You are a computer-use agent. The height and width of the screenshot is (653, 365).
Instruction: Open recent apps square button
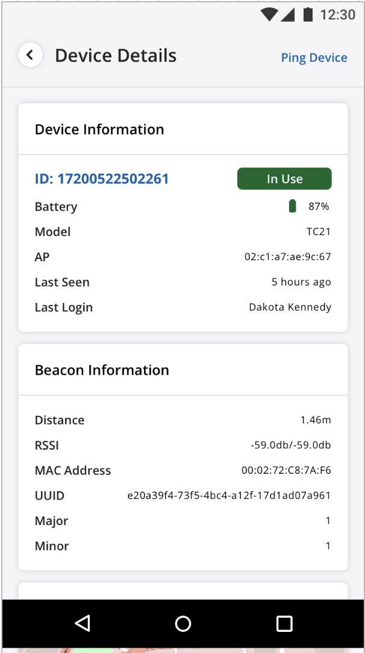(x=284, y=623)
